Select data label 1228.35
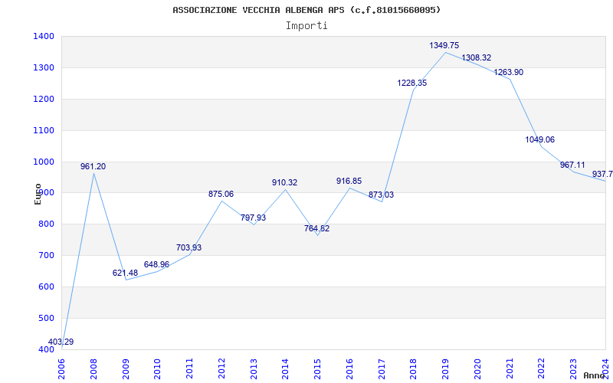This screenshot has width=613, height=383. point(412,83)
